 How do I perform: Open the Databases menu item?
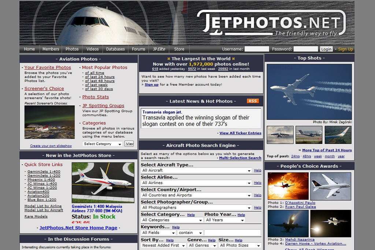(x=115, y=49)
